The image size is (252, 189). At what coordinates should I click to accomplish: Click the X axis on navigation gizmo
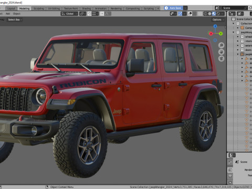211,34
